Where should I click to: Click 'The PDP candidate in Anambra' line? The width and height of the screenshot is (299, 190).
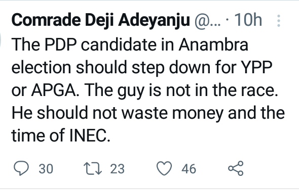click(x=130, y=44)
